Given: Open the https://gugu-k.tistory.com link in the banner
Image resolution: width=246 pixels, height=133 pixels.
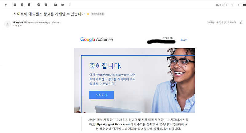Looking at the screenshot, I should pyautogui.click(x=113, y=75).
